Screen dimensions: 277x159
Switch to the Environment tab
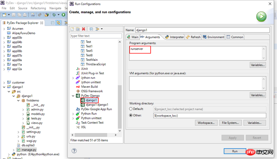coord(214,37)
